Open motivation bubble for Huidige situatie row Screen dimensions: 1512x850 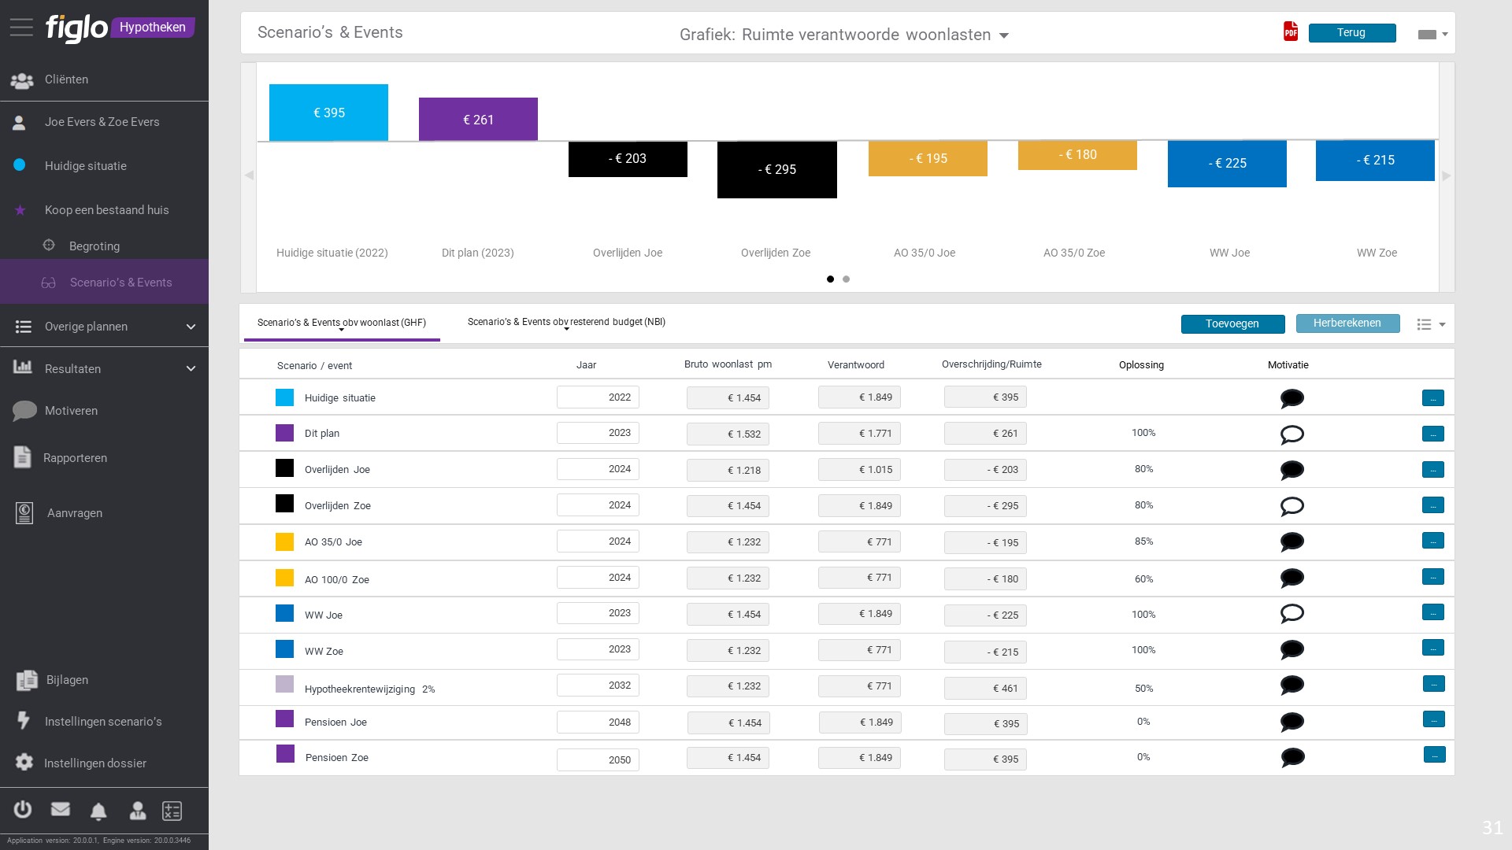click(1291, 398)
